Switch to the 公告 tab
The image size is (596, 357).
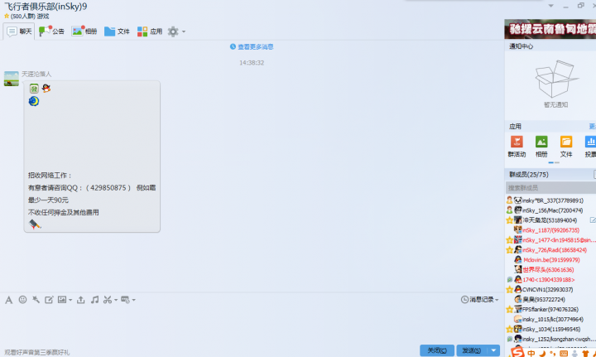[x=51, y=31]
